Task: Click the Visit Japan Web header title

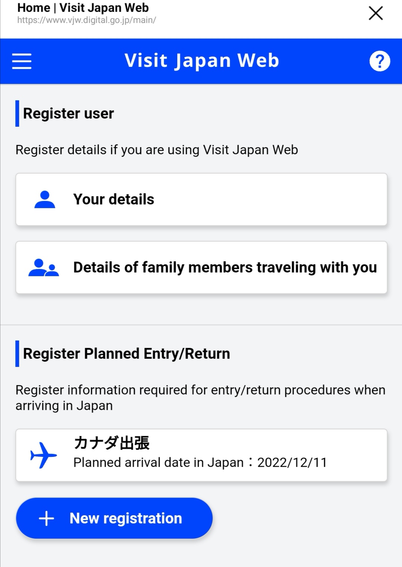Action: (201, 61)
